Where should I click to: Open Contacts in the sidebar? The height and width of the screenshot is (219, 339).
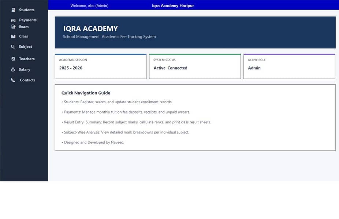[x=27, y=80]
